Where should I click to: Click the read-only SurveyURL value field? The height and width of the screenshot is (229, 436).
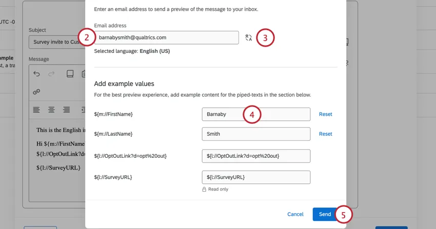[x=256, y=177]
